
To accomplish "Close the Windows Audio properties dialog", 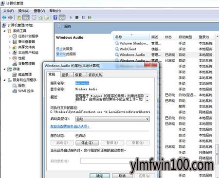I will tap(151, 65).
